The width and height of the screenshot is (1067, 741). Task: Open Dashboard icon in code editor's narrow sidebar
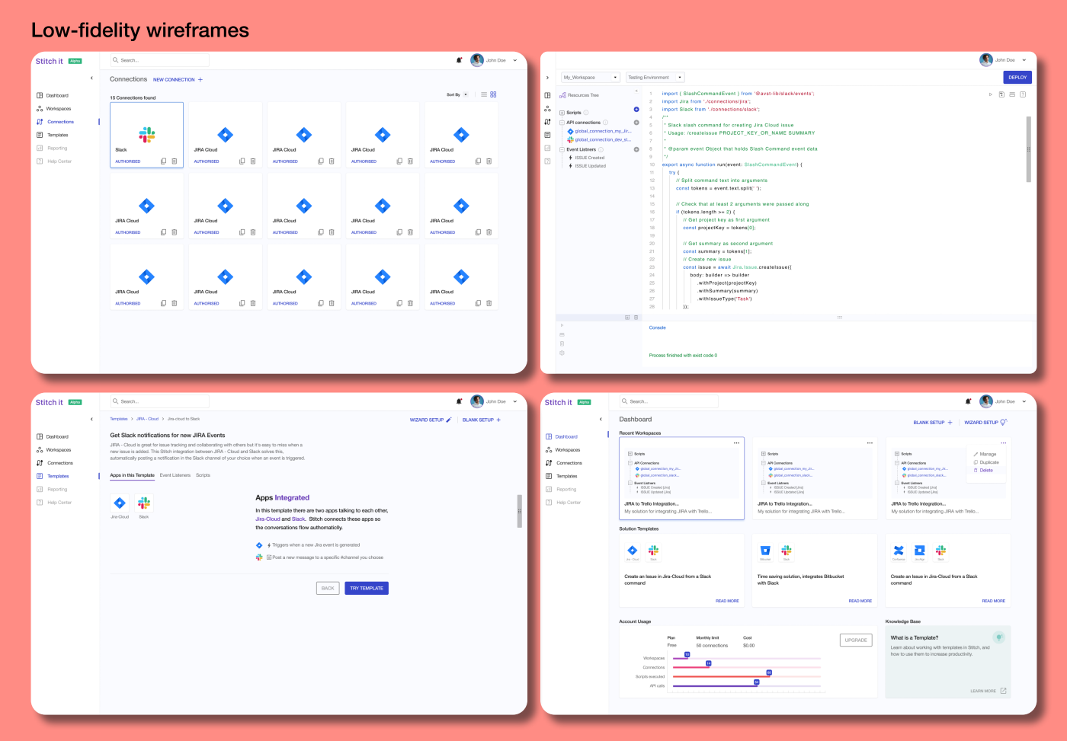547,95
